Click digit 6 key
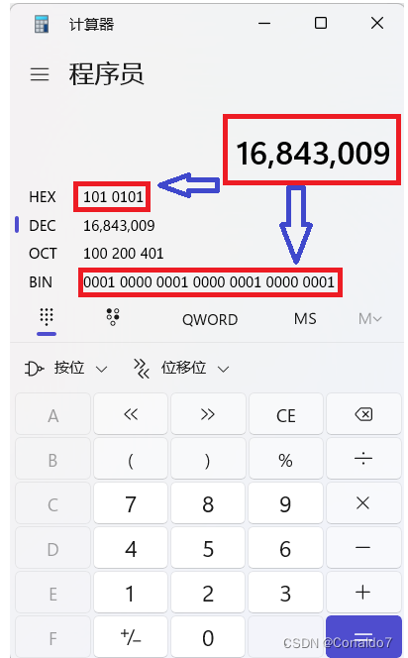The image size is (408, 658). [286, 548]
